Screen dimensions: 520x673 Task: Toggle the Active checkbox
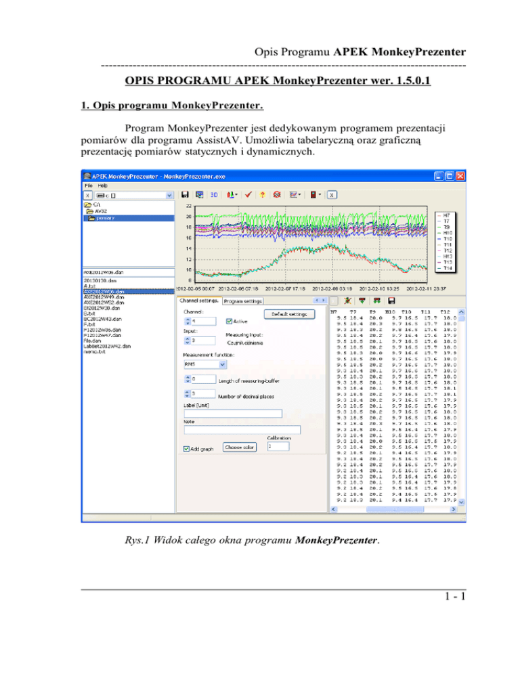[229, 322]
